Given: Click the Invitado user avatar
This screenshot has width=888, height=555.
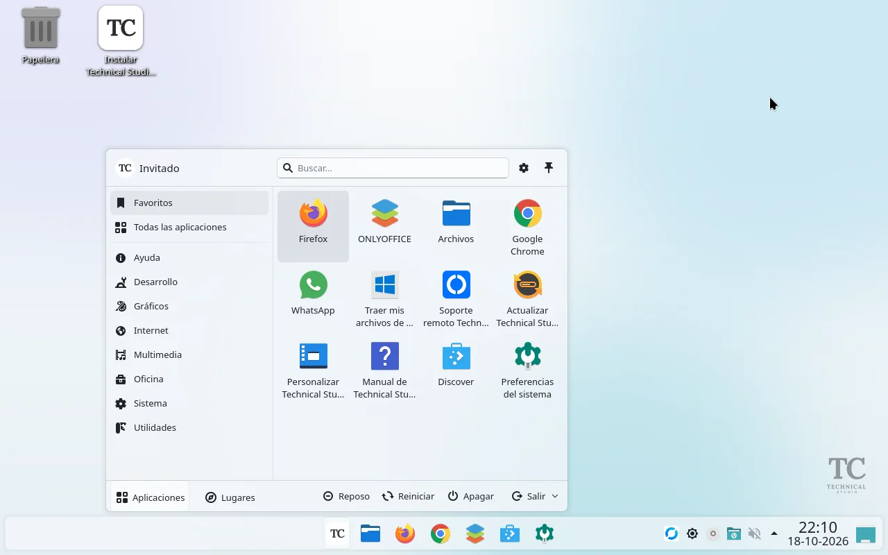Looking at the screenshot, I should click(x=125, y=168).
